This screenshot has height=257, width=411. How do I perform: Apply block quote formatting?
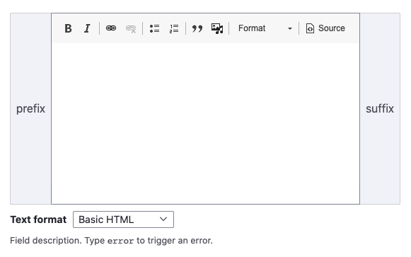click(x=197, y=28)
